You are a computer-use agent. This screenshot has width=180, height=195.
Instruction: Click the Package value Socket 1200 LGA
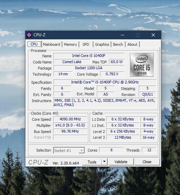click(89, 68)
